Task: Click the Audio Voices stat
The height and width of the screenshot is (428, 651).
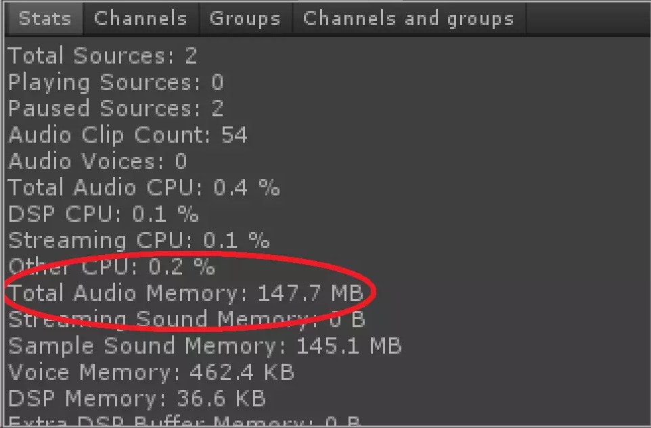Action: click(x=97, y=162)
